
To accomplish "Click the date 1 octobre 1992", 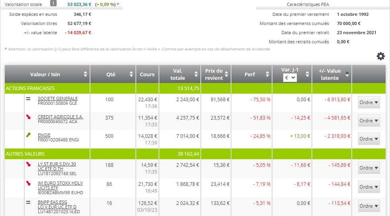I will click(353, 14).
